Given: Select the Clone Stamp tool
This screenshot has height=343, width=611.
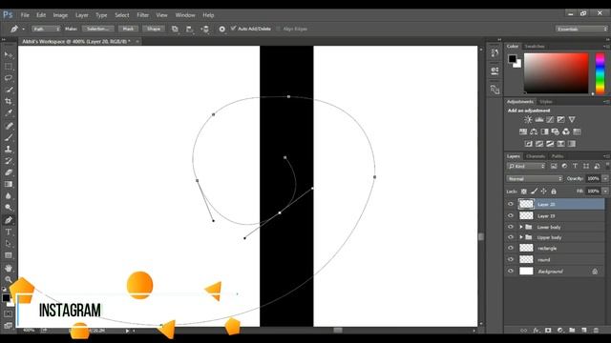Looking at the screenshot, I should 9,149.
